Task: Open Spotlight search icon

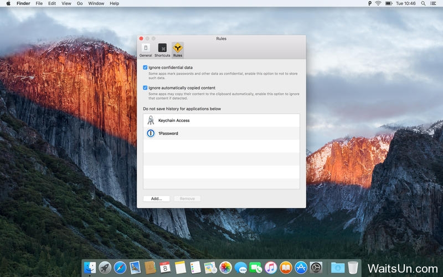Action: [x=423, y=3]
